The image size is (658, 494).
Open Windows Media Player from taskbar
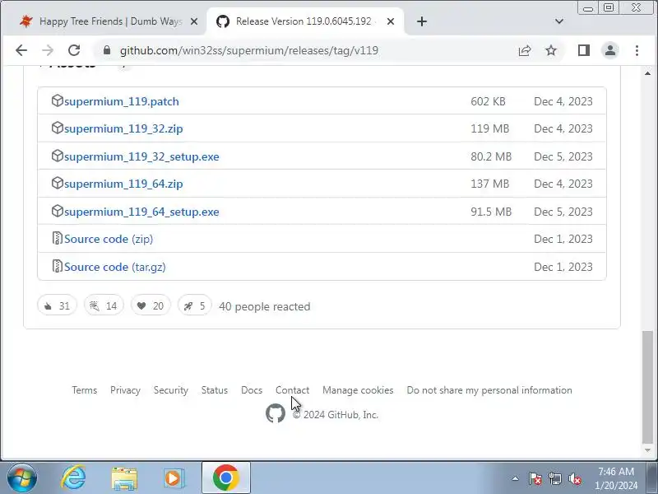pos(174,478)
